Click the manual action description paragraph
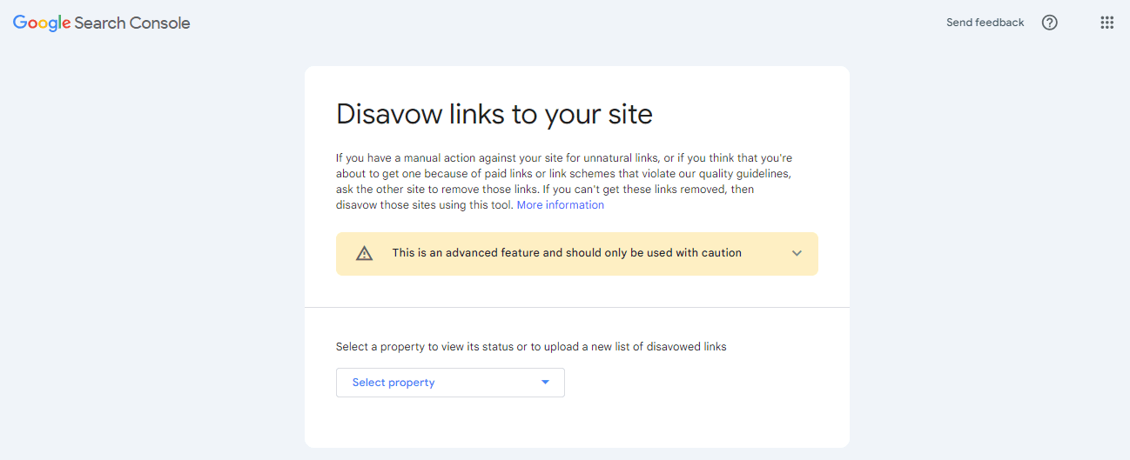Screen dimensions: 1130x460 [565, 182]
